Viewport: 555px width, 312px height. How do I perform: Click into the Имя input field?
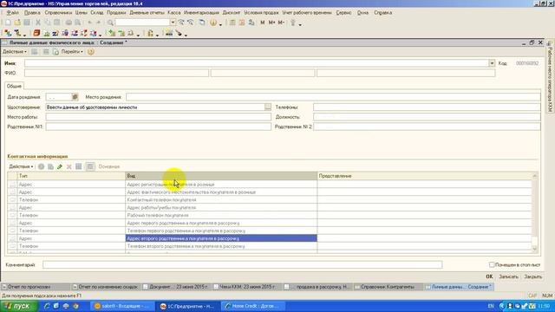257,63
